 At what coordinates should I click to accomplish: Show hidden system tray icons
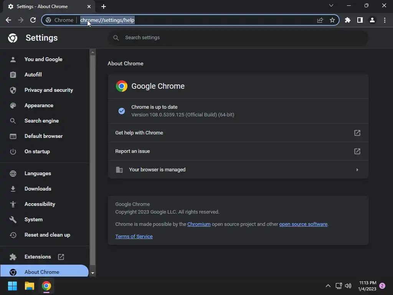click(328, 286)
